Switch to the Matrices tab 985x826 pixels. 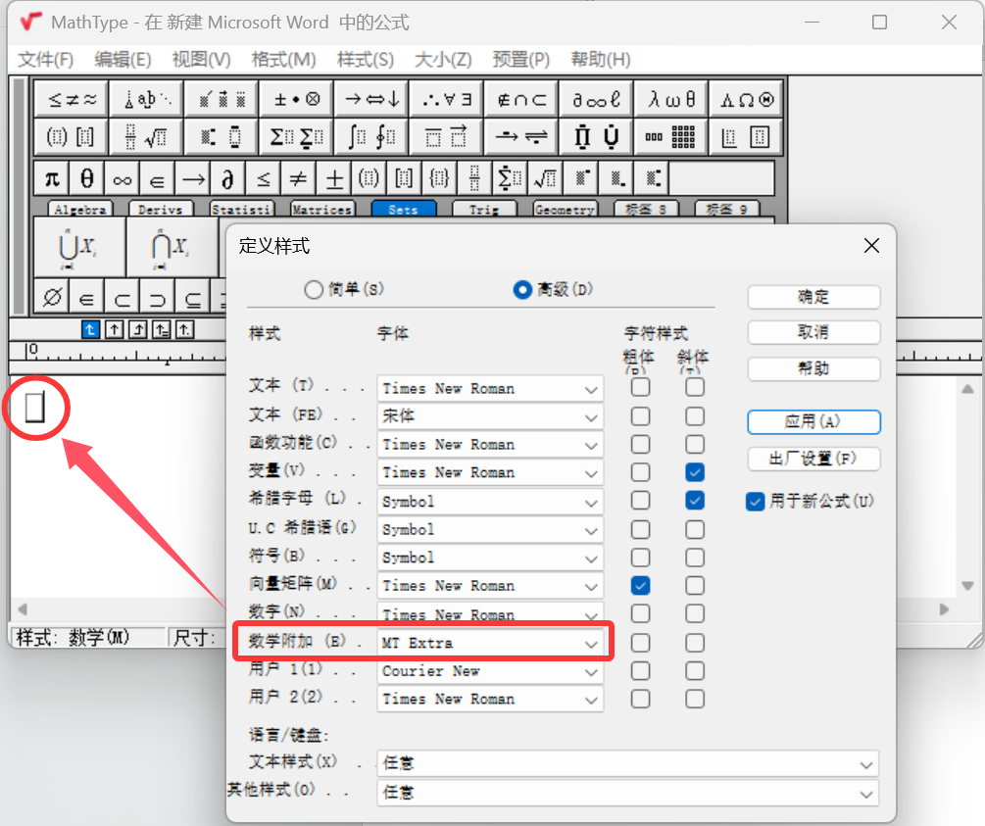(x=322, y=209)
